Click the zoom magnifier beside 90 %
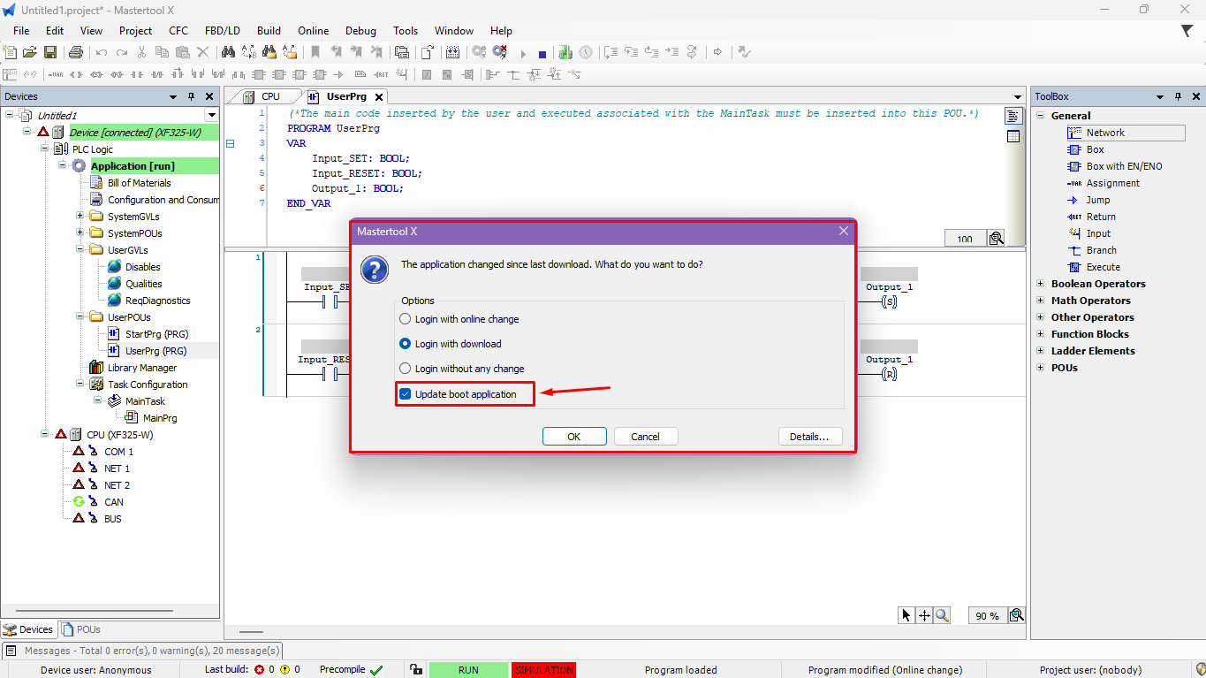This screenshot has width=1206, height=678. pyautogui.click(x=1017, y=615)
